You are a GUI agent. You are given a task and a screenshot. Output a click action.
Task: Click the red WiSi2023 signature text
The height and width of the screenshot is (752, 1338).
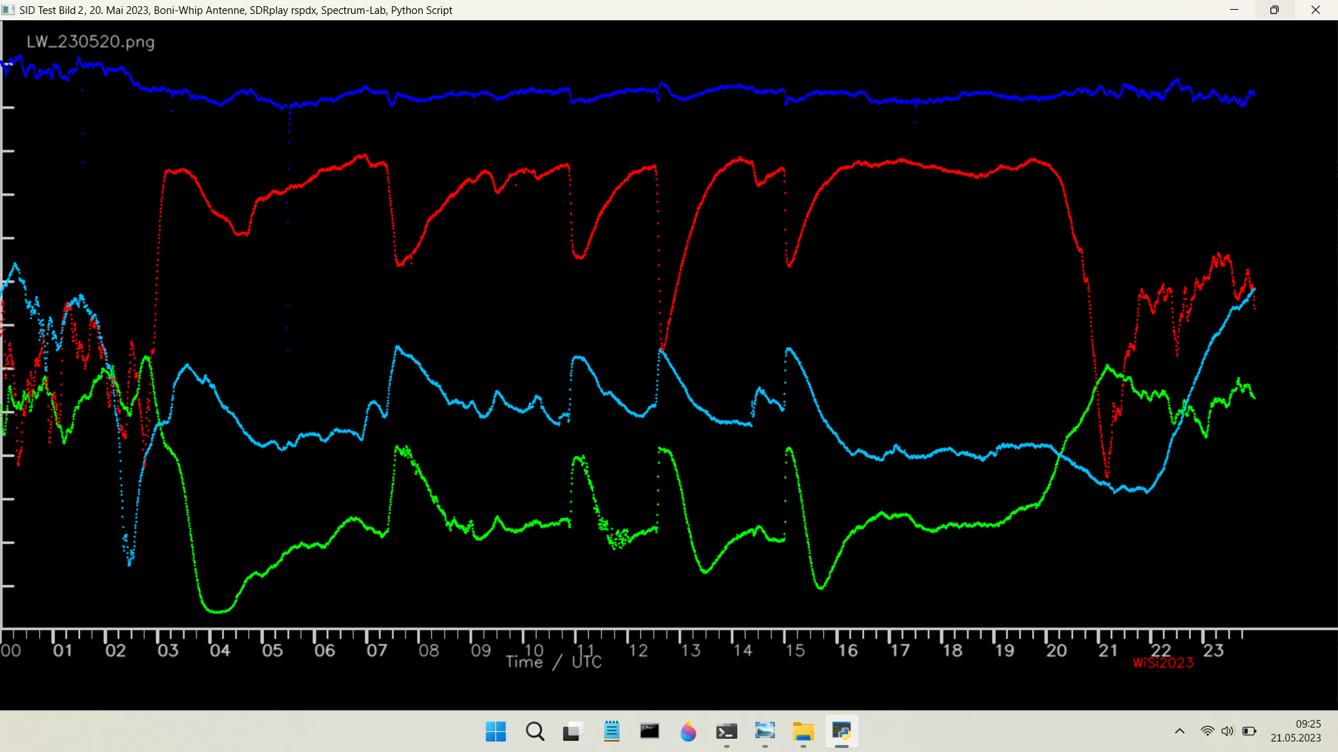1163,664
